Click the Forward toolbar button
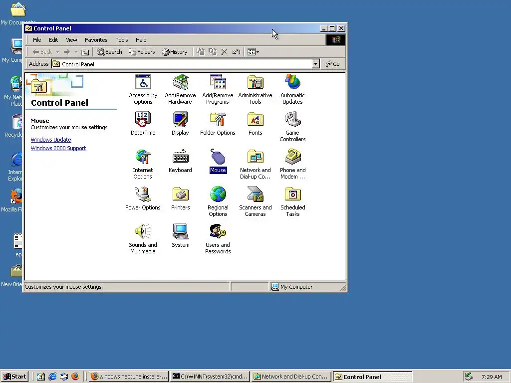The image size is (511, 383). tap(67, 52)
